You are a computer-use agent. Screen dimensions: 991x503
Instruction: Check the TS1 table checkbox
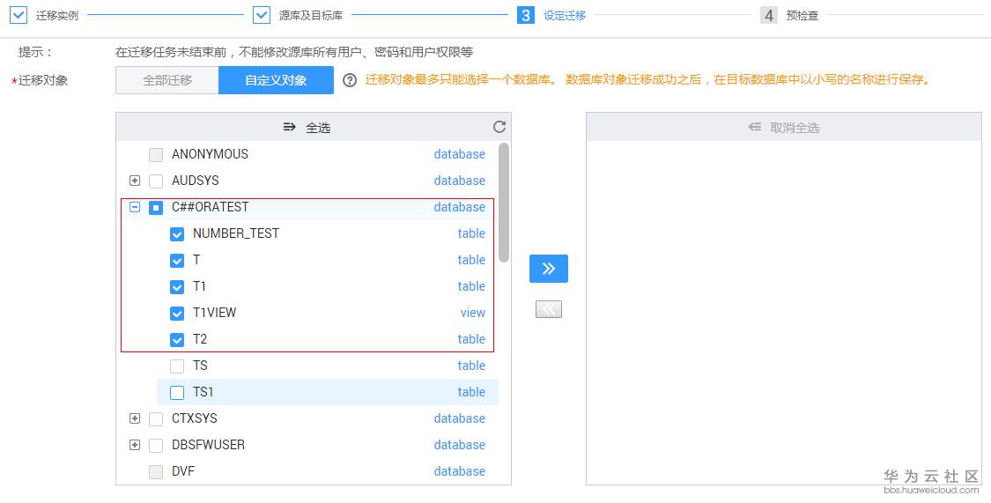(177, 393)
